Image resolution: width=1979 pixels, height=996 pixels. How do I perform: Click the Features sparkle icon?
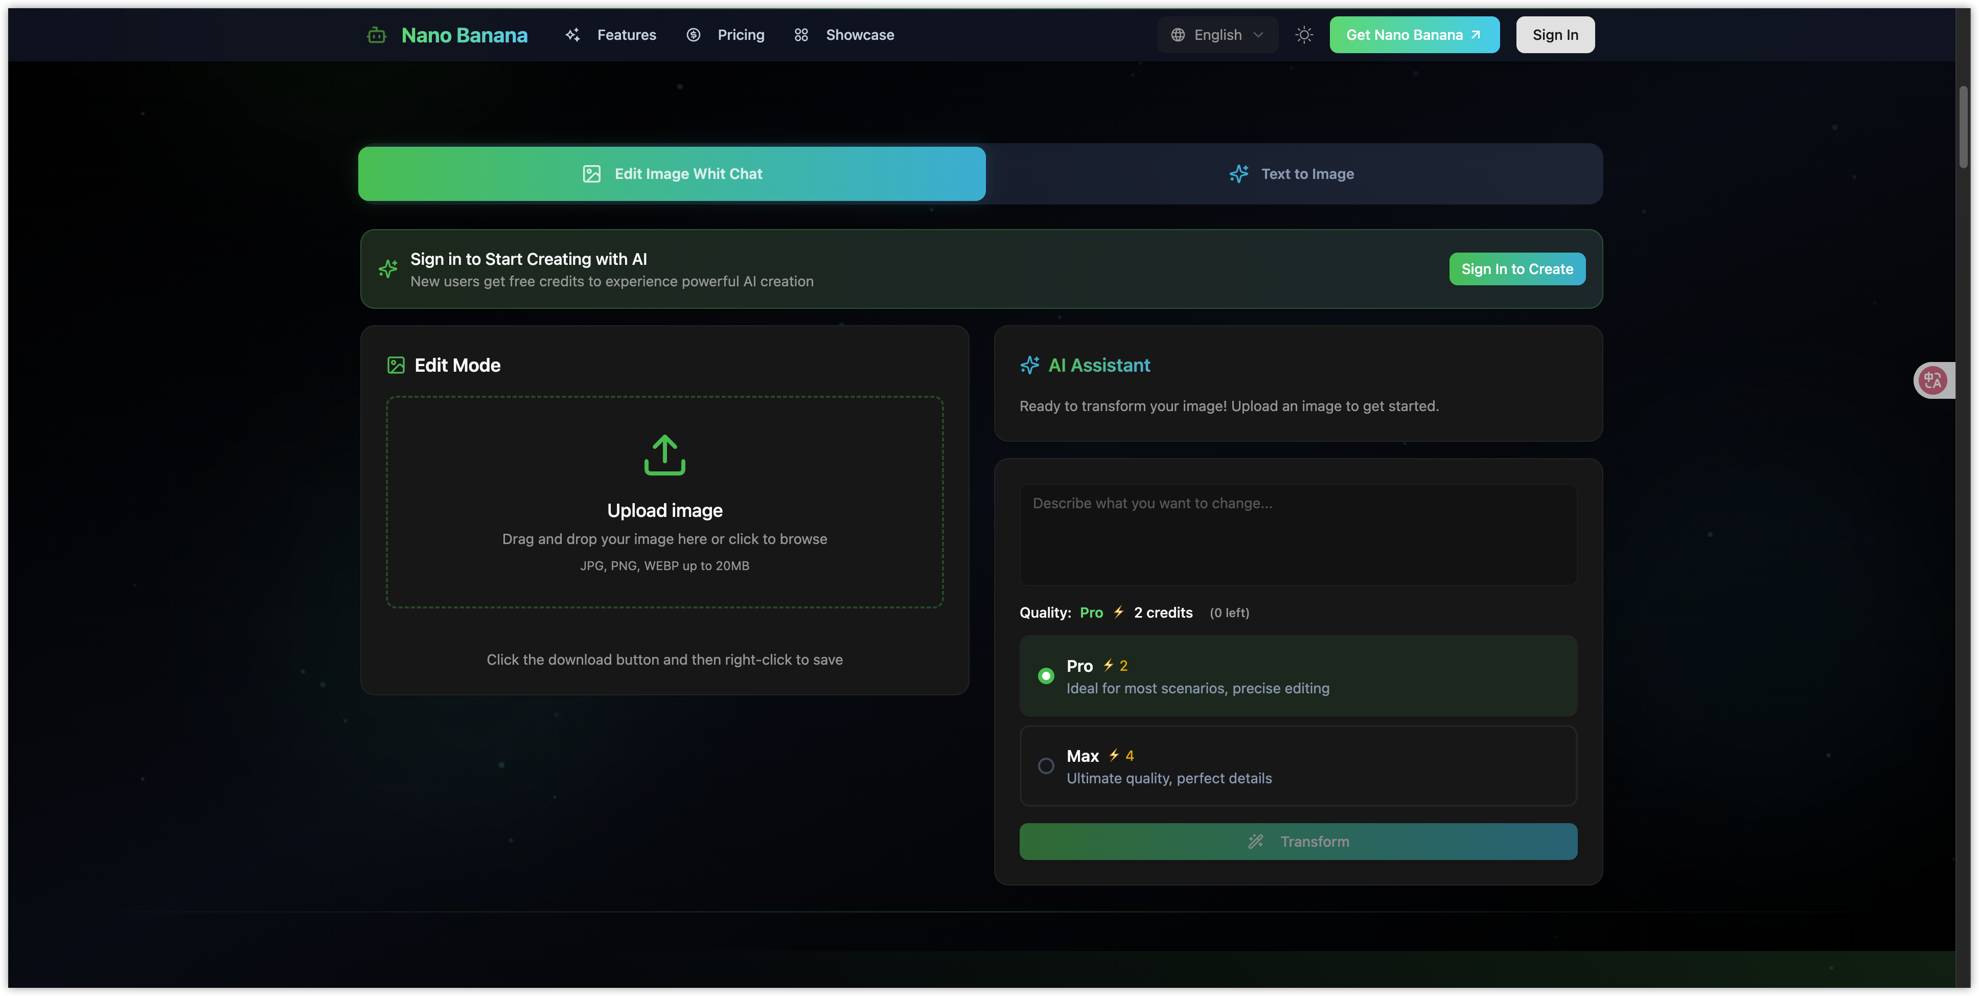click(x=572, y=35)
